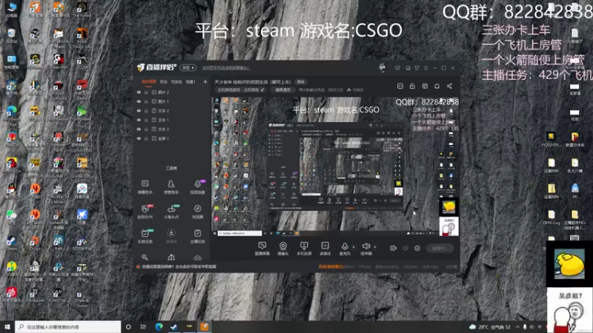Image resolution: width=593 pixels, height=333 pixels.
Task: Open Task View on the taskbar
Action: pos(143,326)
